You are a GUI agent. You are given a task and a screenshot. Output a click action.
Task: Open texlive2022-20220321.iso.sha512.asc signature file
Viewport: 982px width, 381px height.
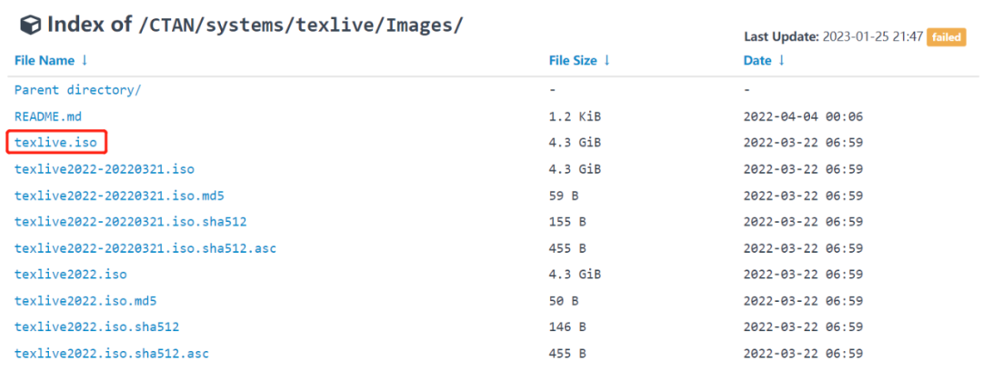[145, 248]
